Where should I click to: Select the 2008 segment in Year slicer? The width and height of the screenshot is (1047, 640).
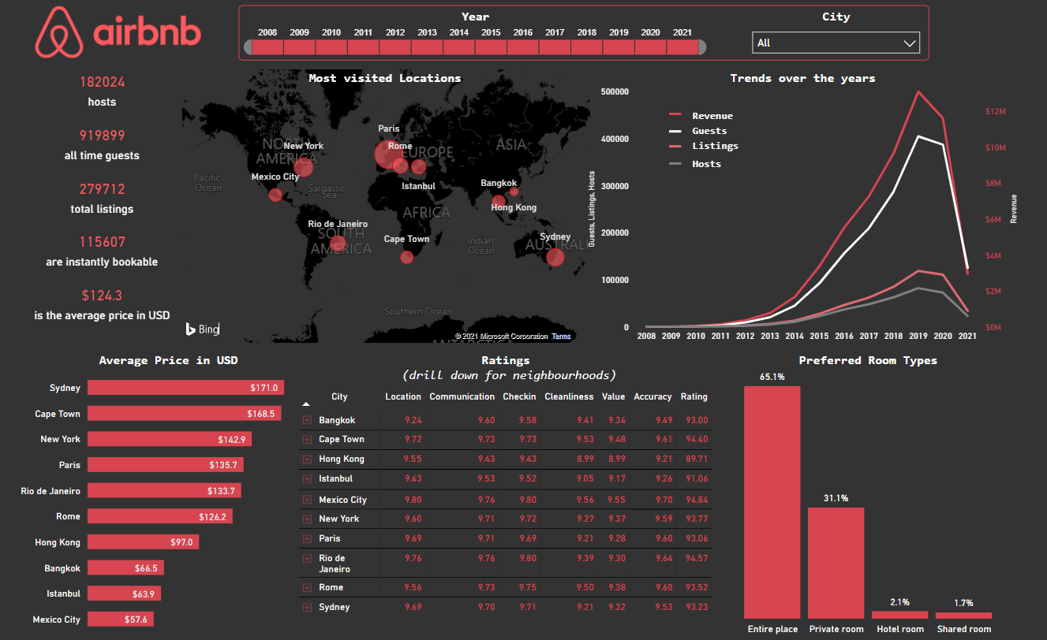pyautogui.click(x=267, y=47)
